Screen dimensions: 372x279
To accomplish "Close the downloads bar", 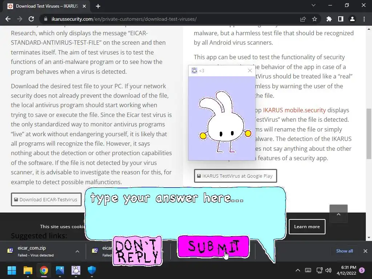I will click(x=365, y=251).
